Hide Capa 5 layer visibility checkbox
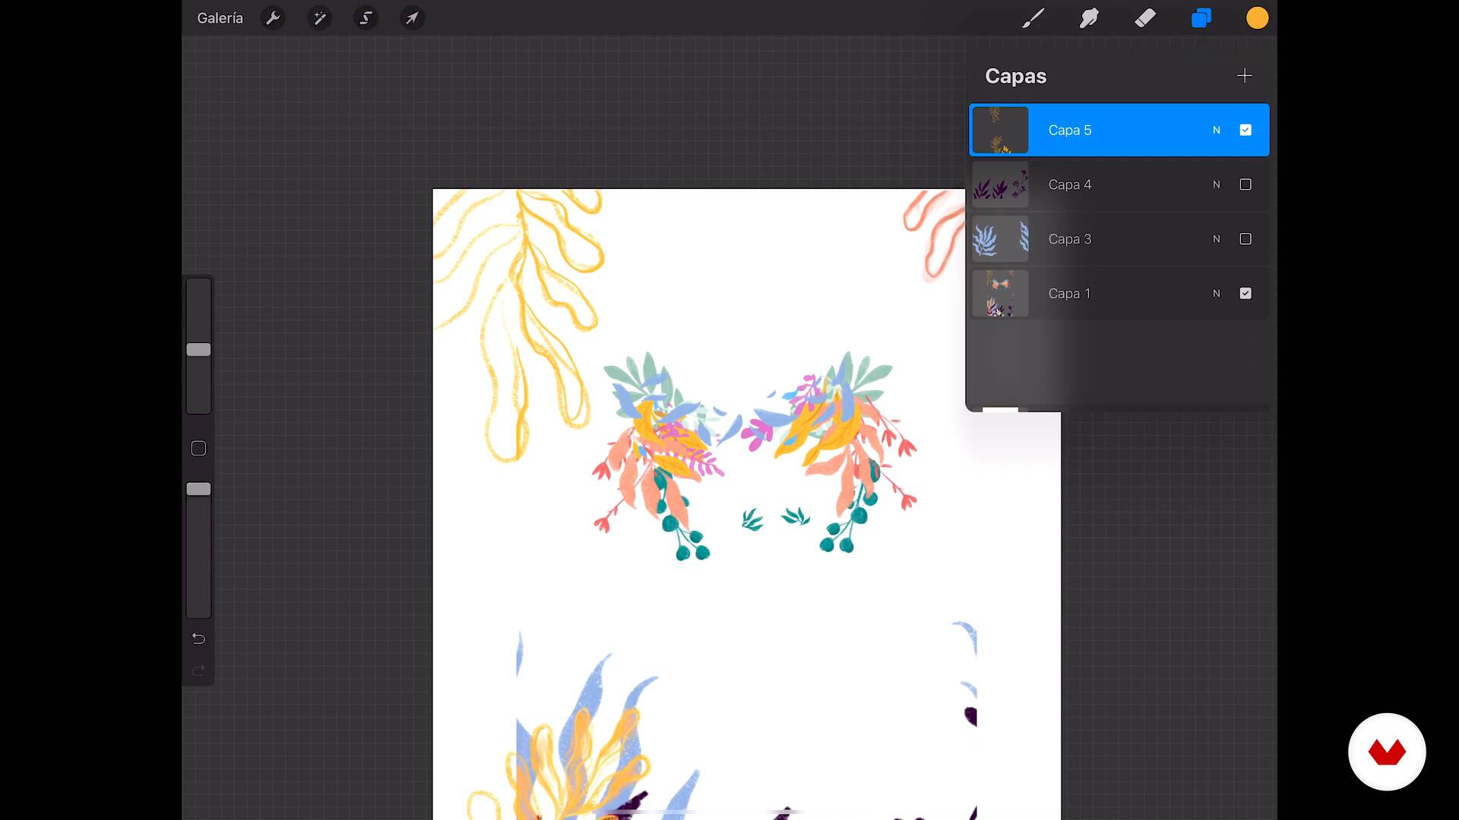The height and width of the screenshot is (820, 1459). (1245, 130)
